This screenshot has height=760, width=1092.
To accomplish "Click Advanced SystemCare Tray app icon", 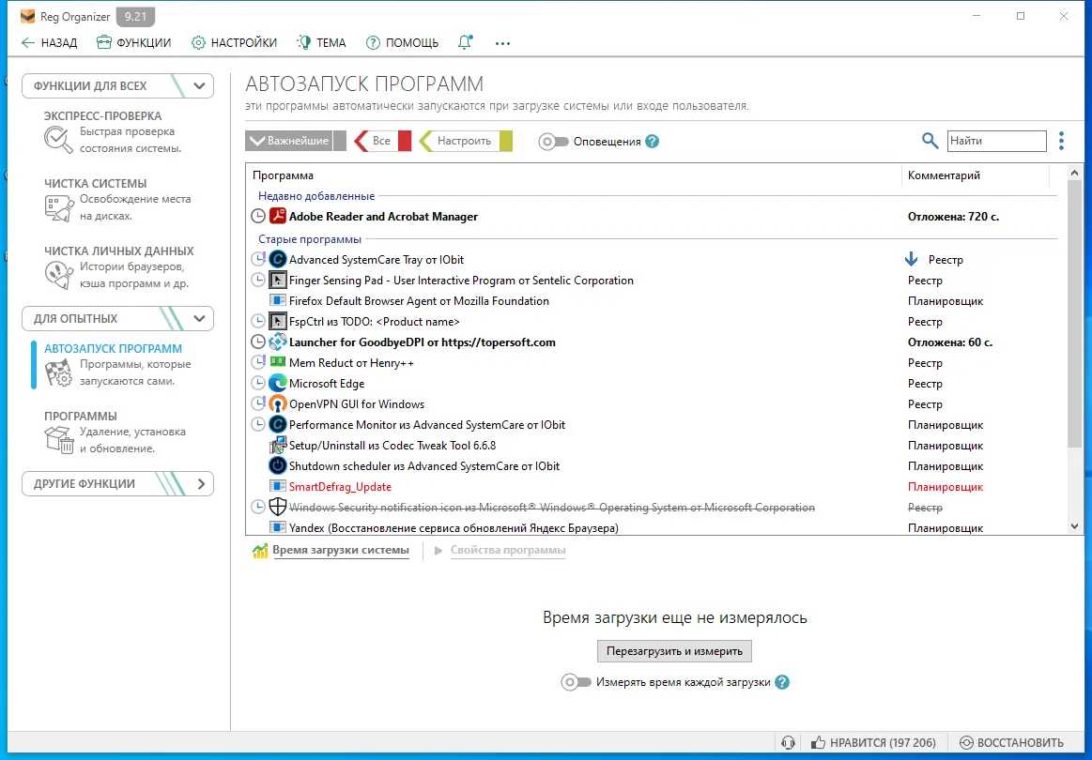I will tap(278, 259).
